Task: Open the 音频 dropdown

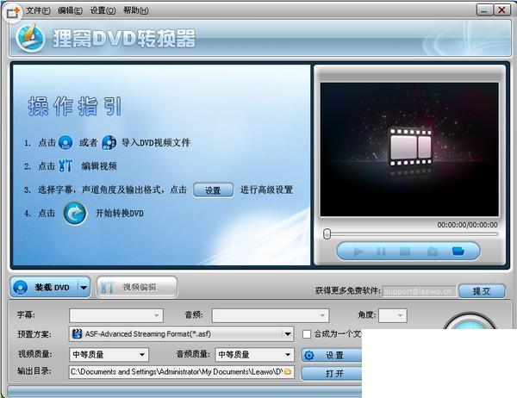Action: click(x=270, y=315)
